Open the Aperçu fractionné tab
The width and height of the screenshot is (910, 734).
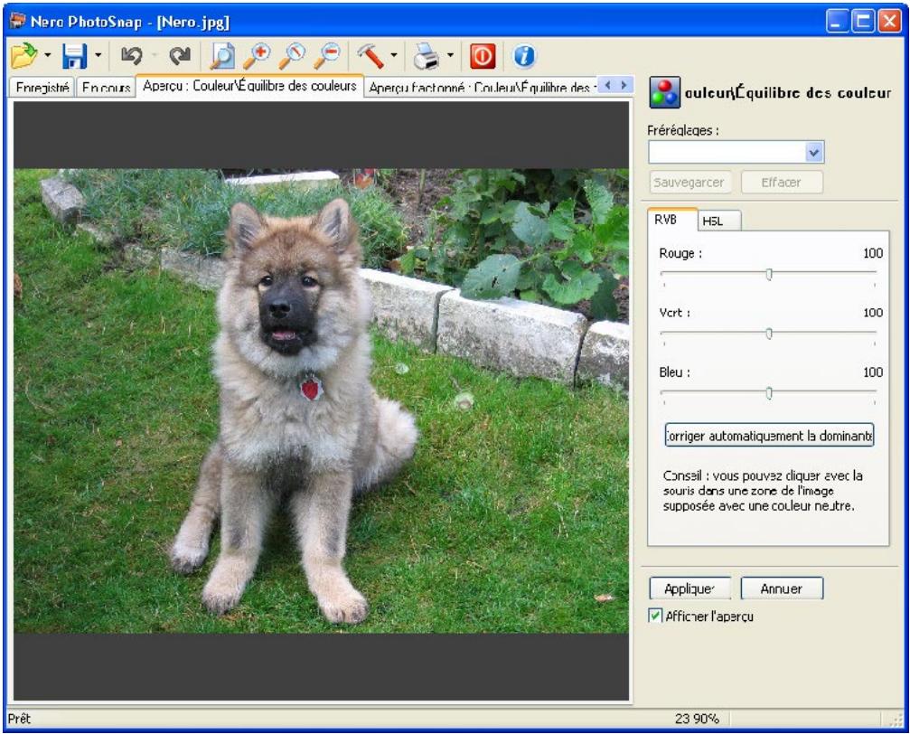(479, 87)
